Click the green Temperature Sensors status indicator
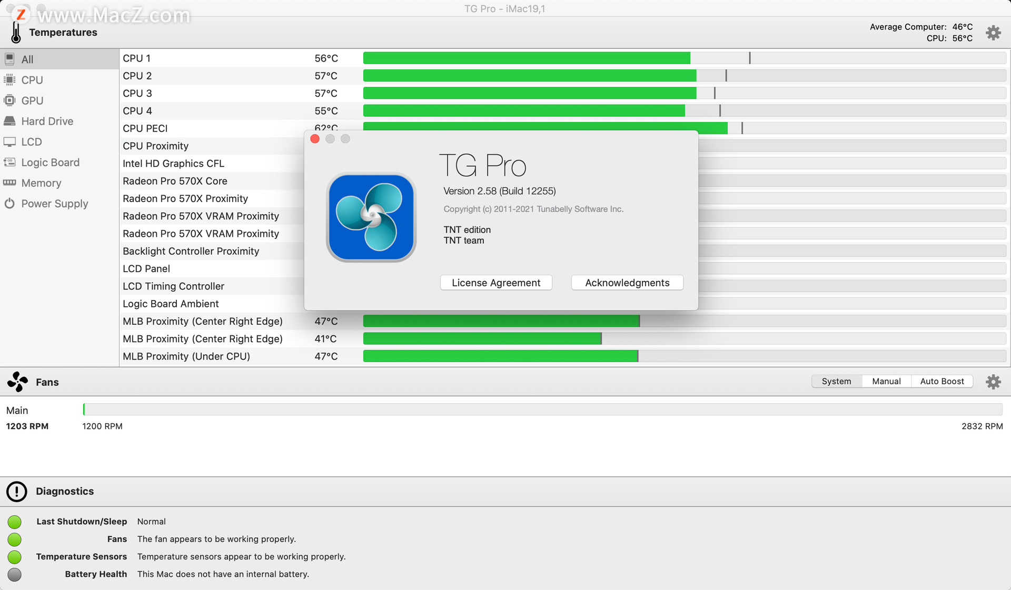 coord(15,557)
